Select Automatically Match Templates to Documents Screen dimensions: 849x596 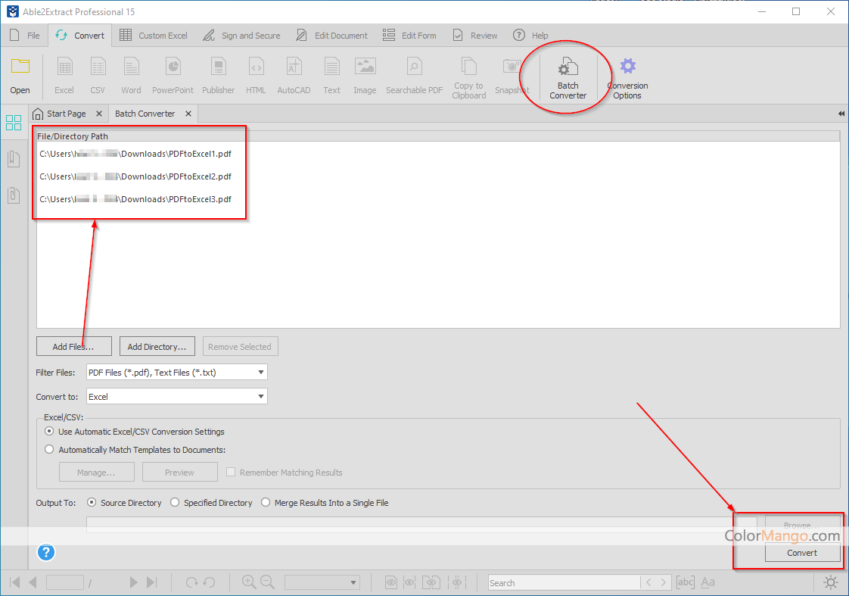coord(50,450)
